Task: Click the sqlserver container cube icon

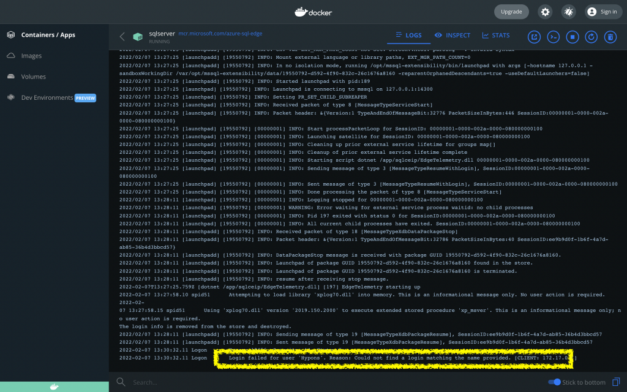Action: [138, 37]
